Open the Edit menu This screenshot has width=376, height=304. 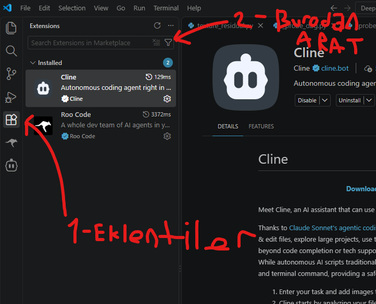point(44,8)
